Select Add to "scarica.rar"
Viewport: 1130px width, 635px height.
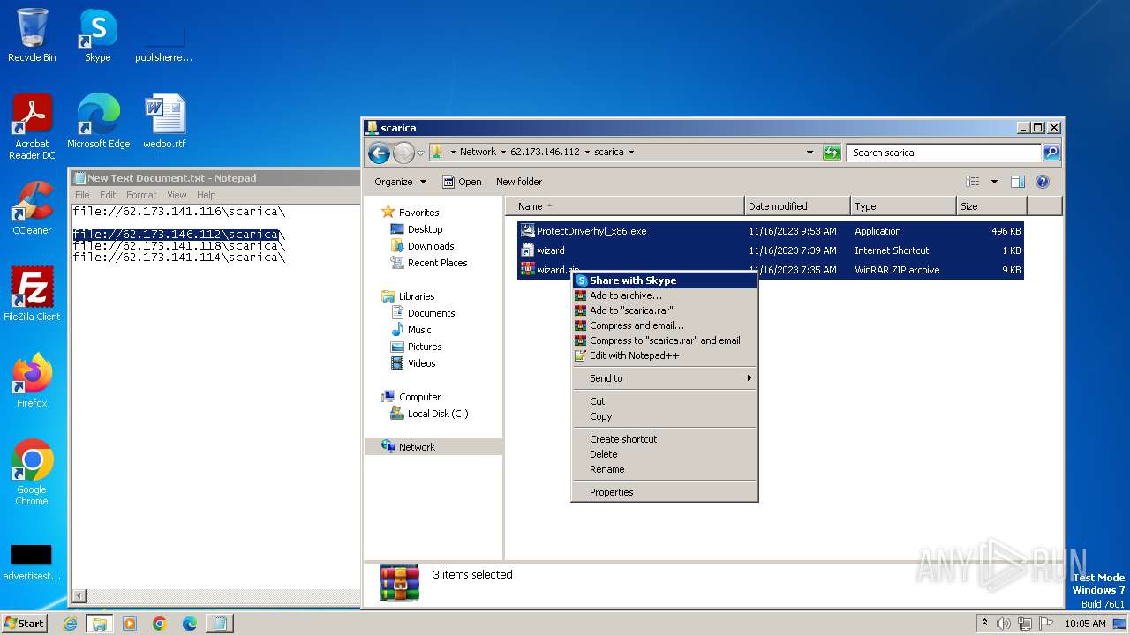tap(665, 310)
